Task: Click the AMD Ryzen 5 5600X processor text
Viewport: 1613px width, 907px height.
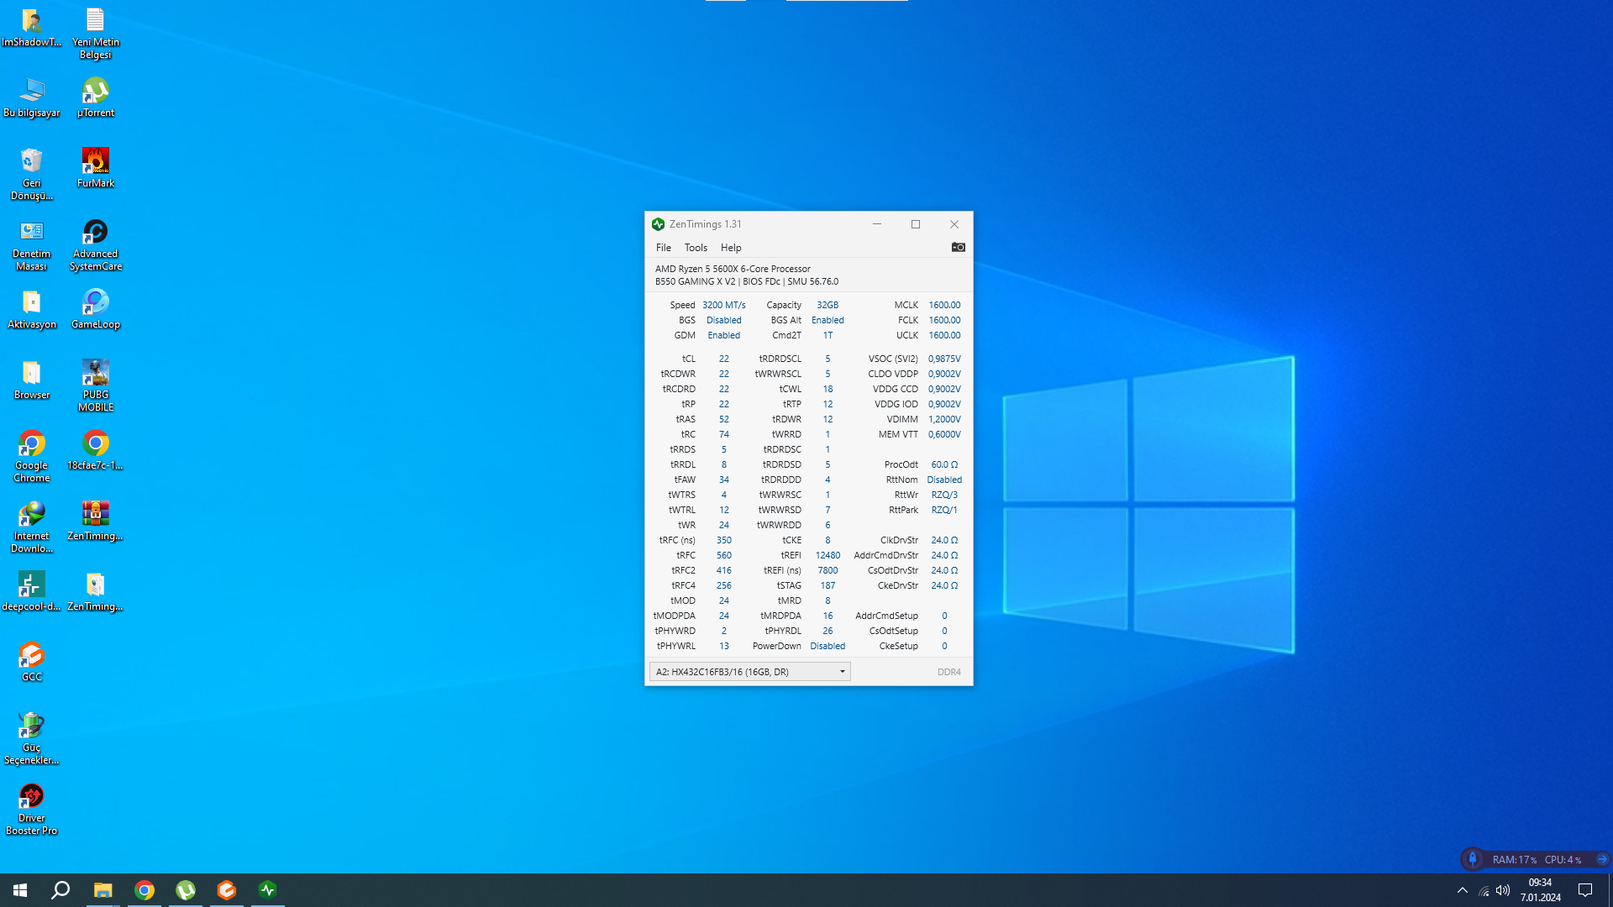Action: pos(733,269)
